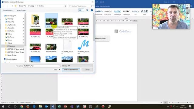The height and width of the screenshot is (109, 194).
Task: Open sidebar folder named Neuer Ordner
Action: [x=12, y=55]
